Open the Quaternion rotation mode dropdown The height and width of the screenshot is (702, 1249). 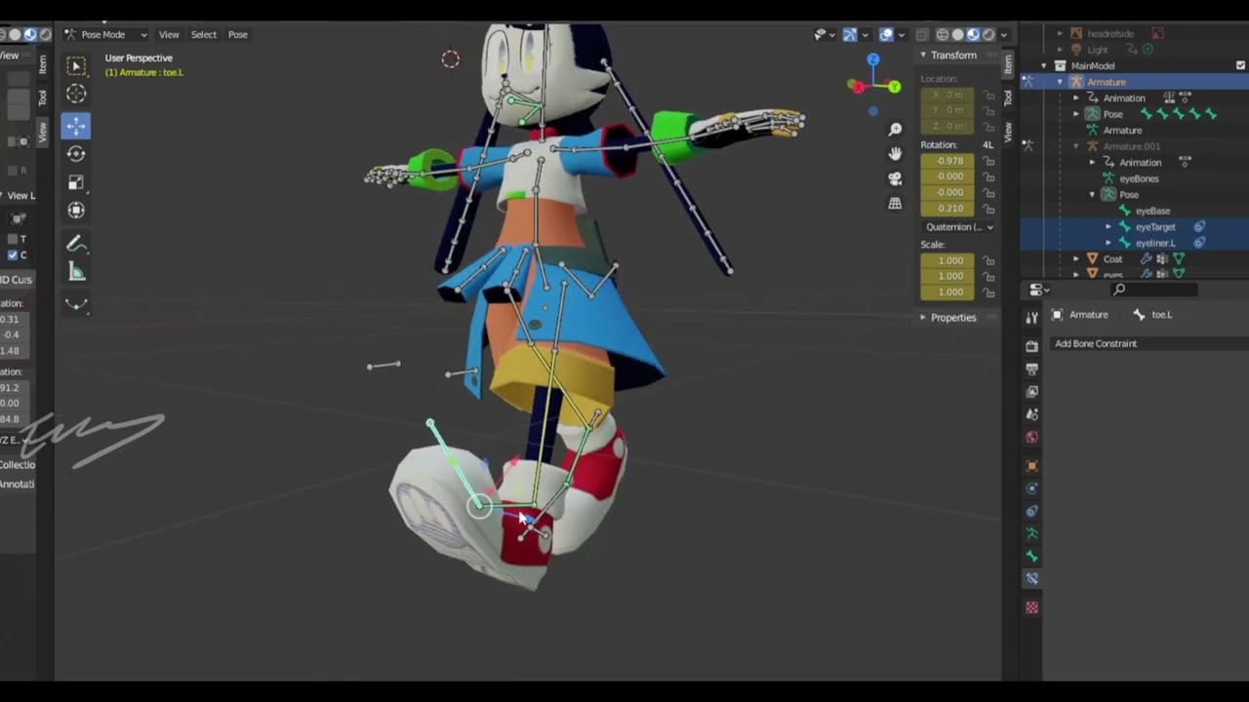(958, 227)
